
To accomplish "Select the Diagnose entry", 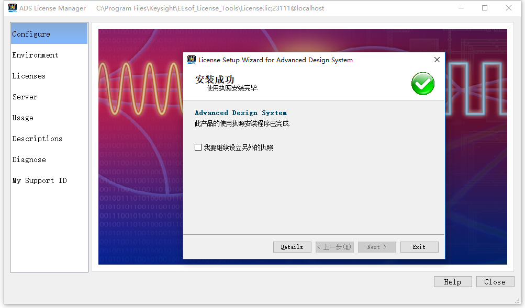I will (49, 159).
